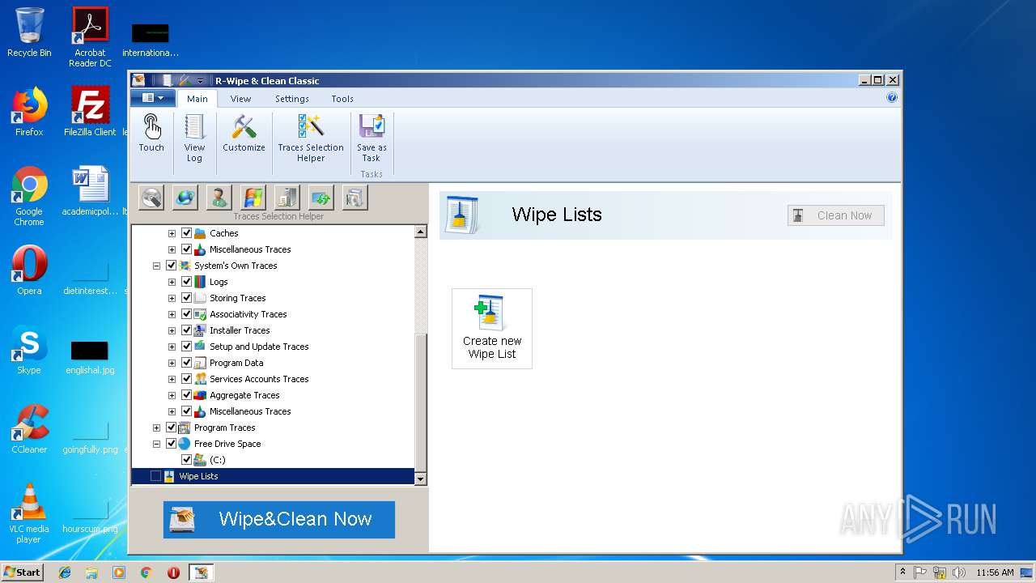This screenshot has width=1036, height=583.
Task: Click the Create new Wipe List tile
Action: point(492,329)
